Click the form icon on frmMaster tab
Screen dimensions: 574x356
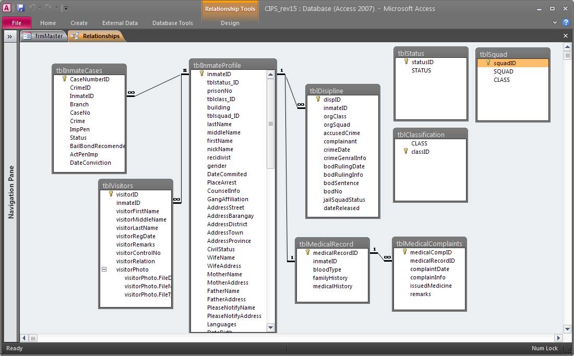[27, 36]
